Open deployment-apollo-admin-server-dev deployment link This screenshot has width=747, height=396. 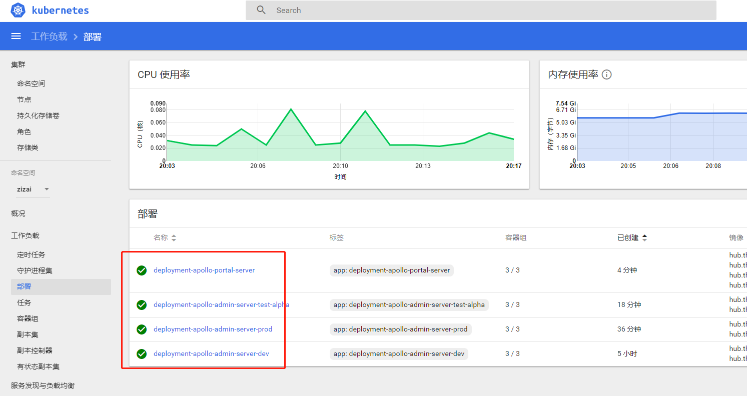pos(211,353)
